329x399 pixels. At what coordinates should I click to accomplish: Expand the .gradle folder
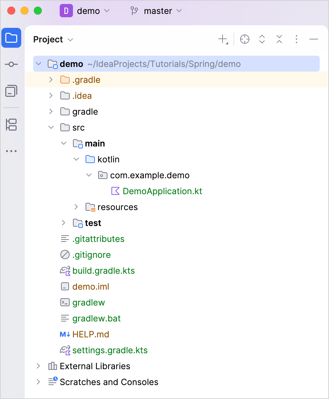point(51,80)
